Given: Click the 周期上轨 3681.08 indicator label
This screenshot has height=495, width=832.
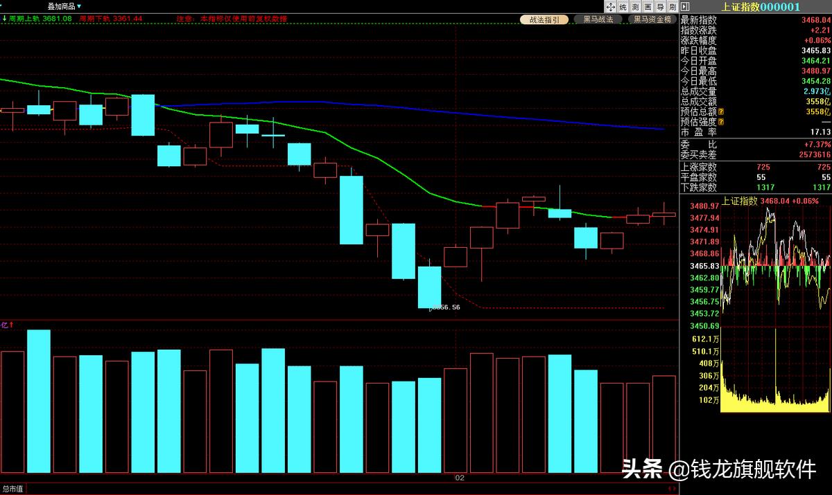Looking at the screenshot, I should (x=40, y=19).
